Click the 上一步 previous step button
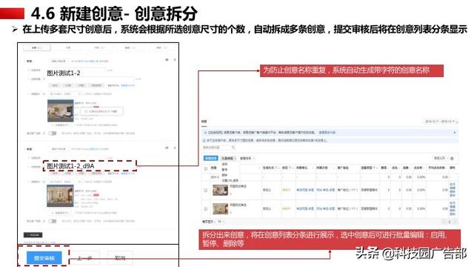 click(84, 258)
